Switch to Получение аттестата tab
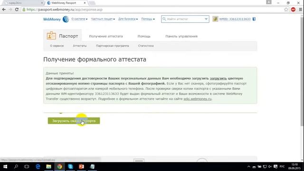 [x=106, y=36]
